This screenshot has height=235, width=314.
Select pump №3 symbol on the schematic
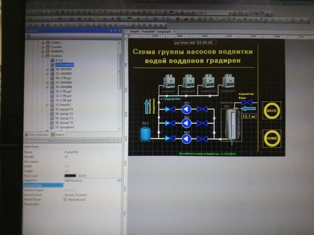187,138
